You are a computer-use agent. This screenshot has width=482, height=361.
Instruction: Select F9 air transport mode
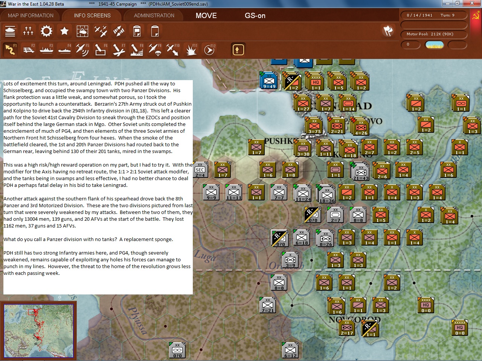coord(155,50)
